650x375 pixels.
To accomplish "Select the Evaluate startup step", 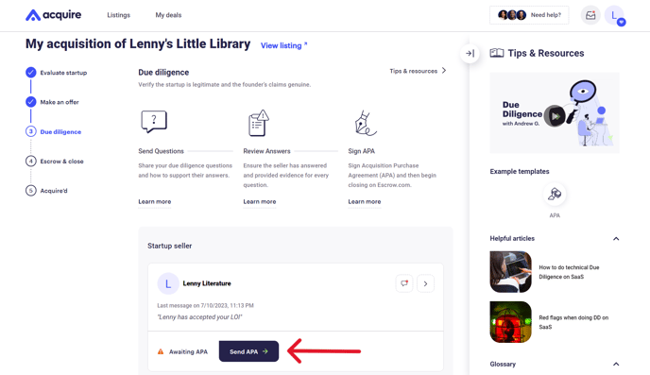I will pyautogui.click(x=57, y=73).
